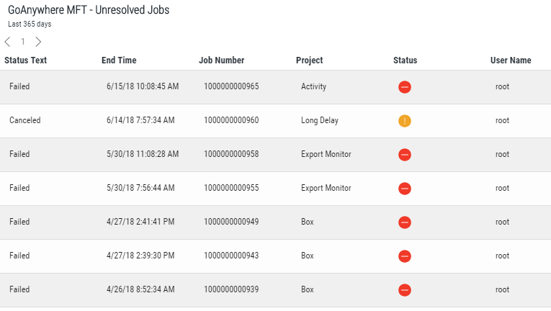Screen dimensions: 551x311
Task: Select job number 1000000000943
Action: click(x=231, y=256)
